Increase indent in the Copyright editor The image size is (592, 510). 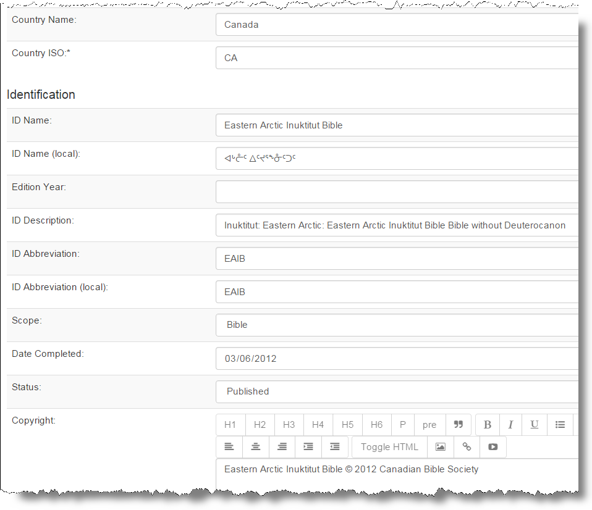pos(308,447)
